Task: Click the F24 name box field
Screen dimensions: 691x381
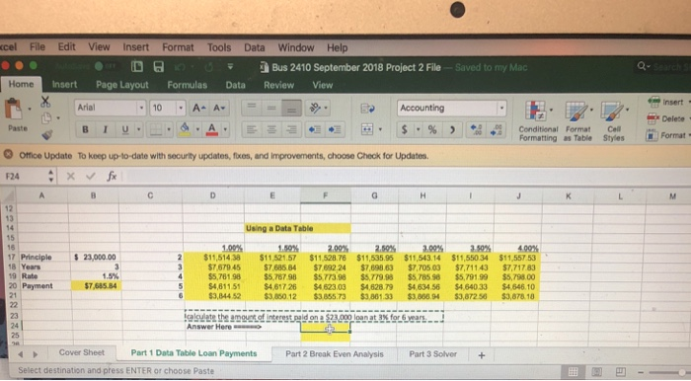Action: click(x=25, y=177)
